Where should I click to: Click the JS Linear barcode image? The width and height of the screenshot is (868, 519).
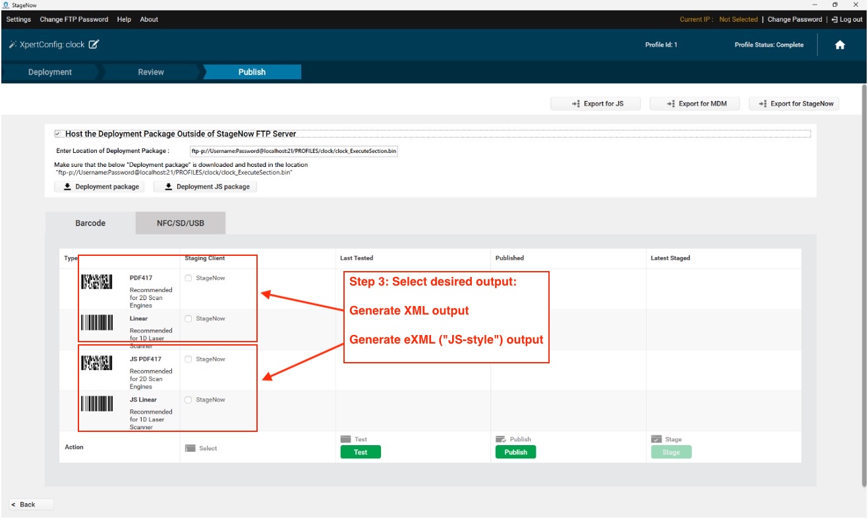97,404
